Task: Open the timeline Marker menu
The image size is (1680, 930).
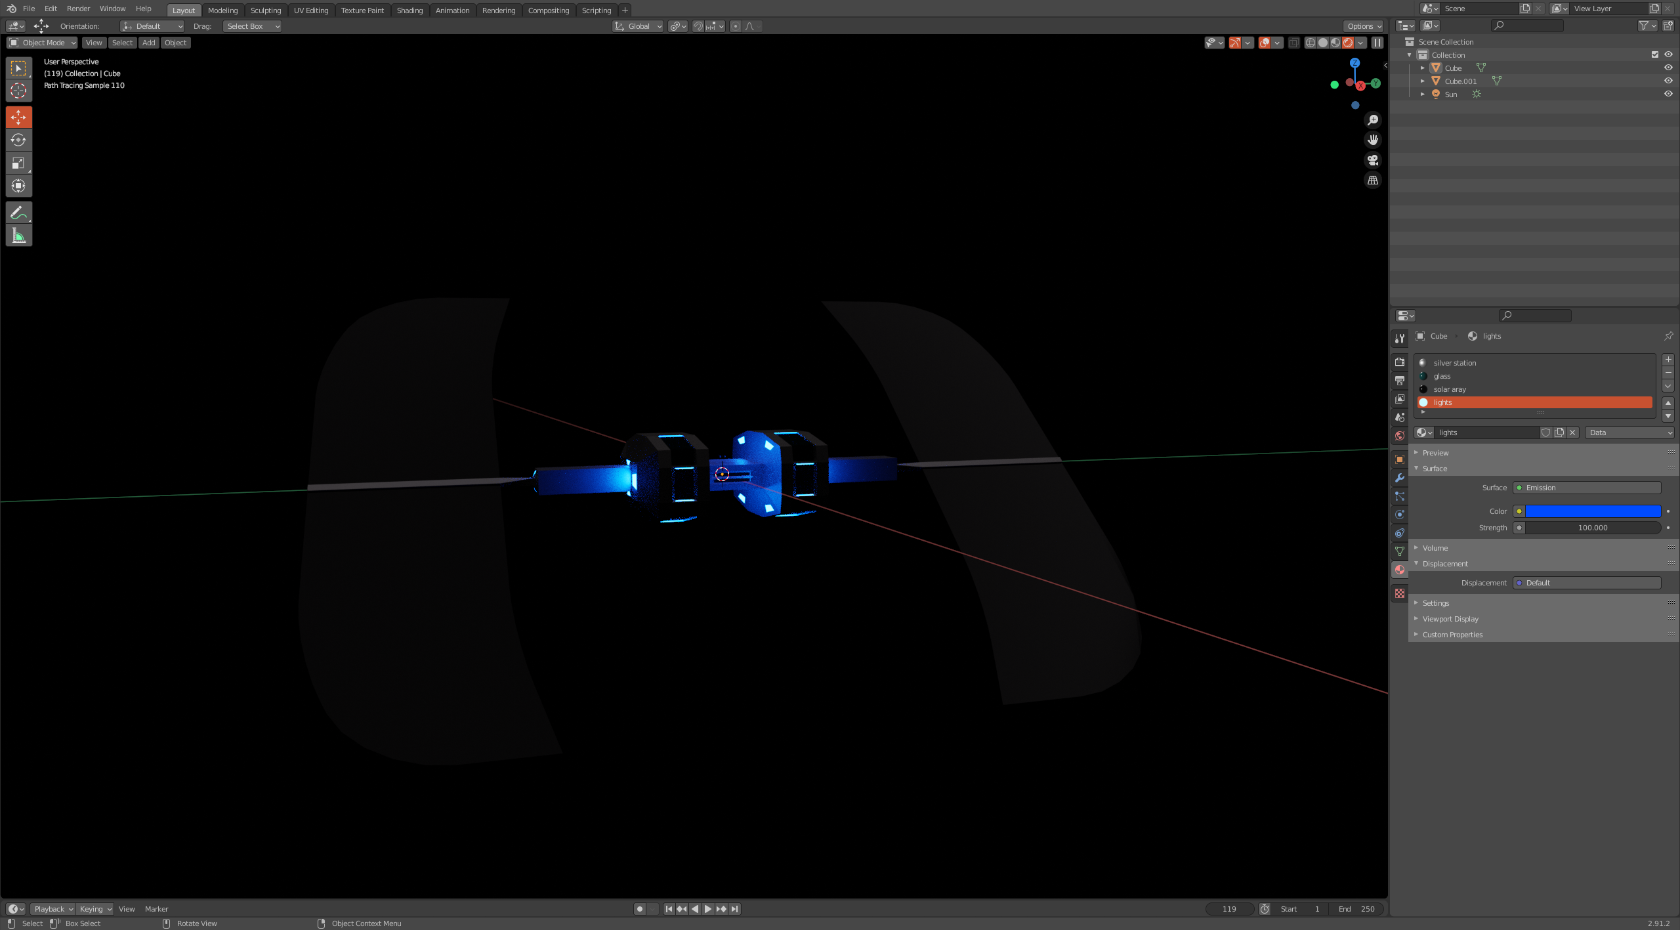Action: (x=156, y=909)
